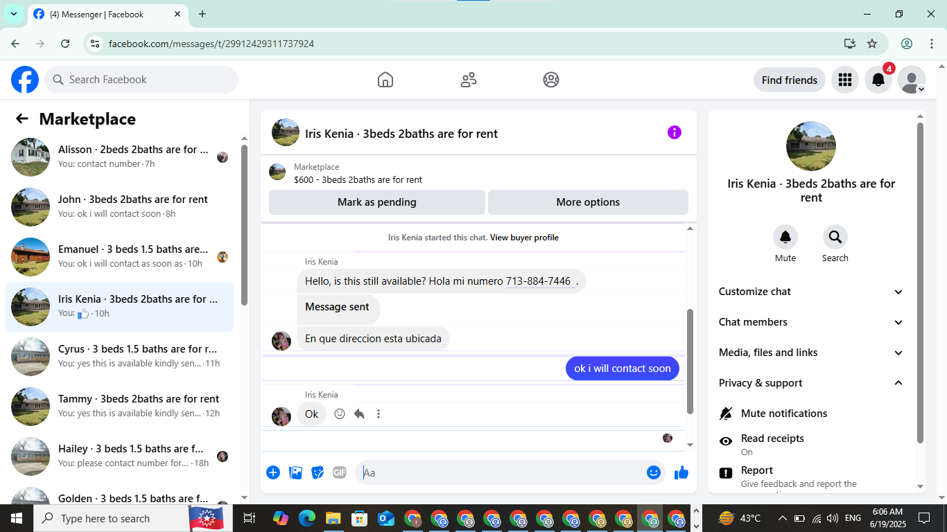
Task: Click the browser address bar URL
Action: point(211,44)
